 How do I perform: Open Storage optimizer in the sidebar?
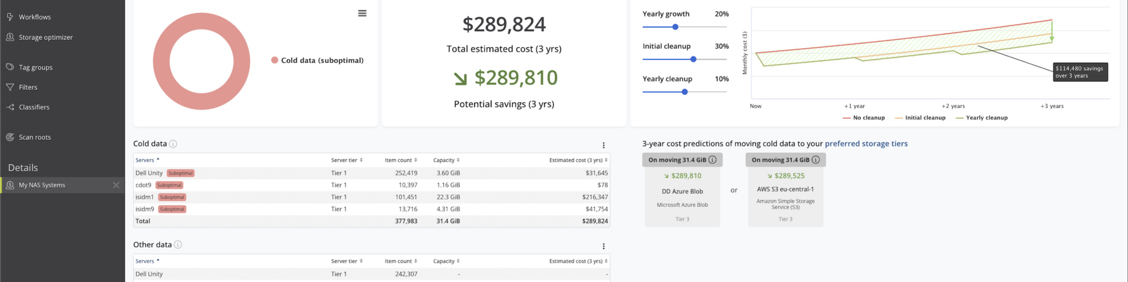click(45, 38)
